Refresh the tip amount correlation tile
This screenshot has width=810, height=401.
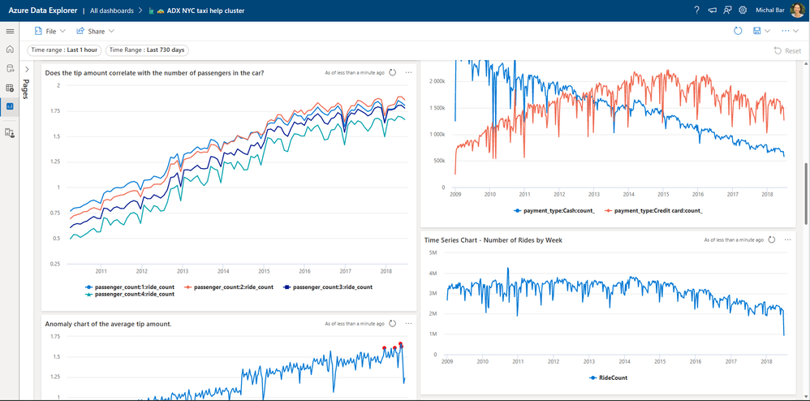pos(392,73)
